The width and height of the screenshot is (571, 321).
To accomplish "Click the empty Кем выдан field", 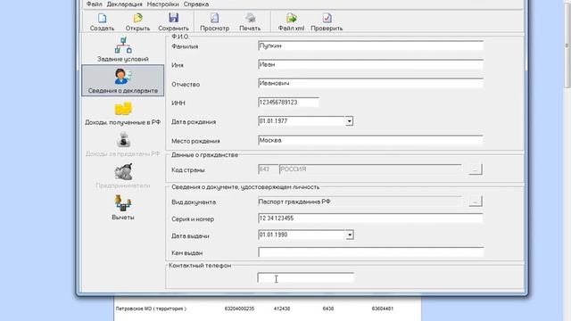I will pos(371,252).
